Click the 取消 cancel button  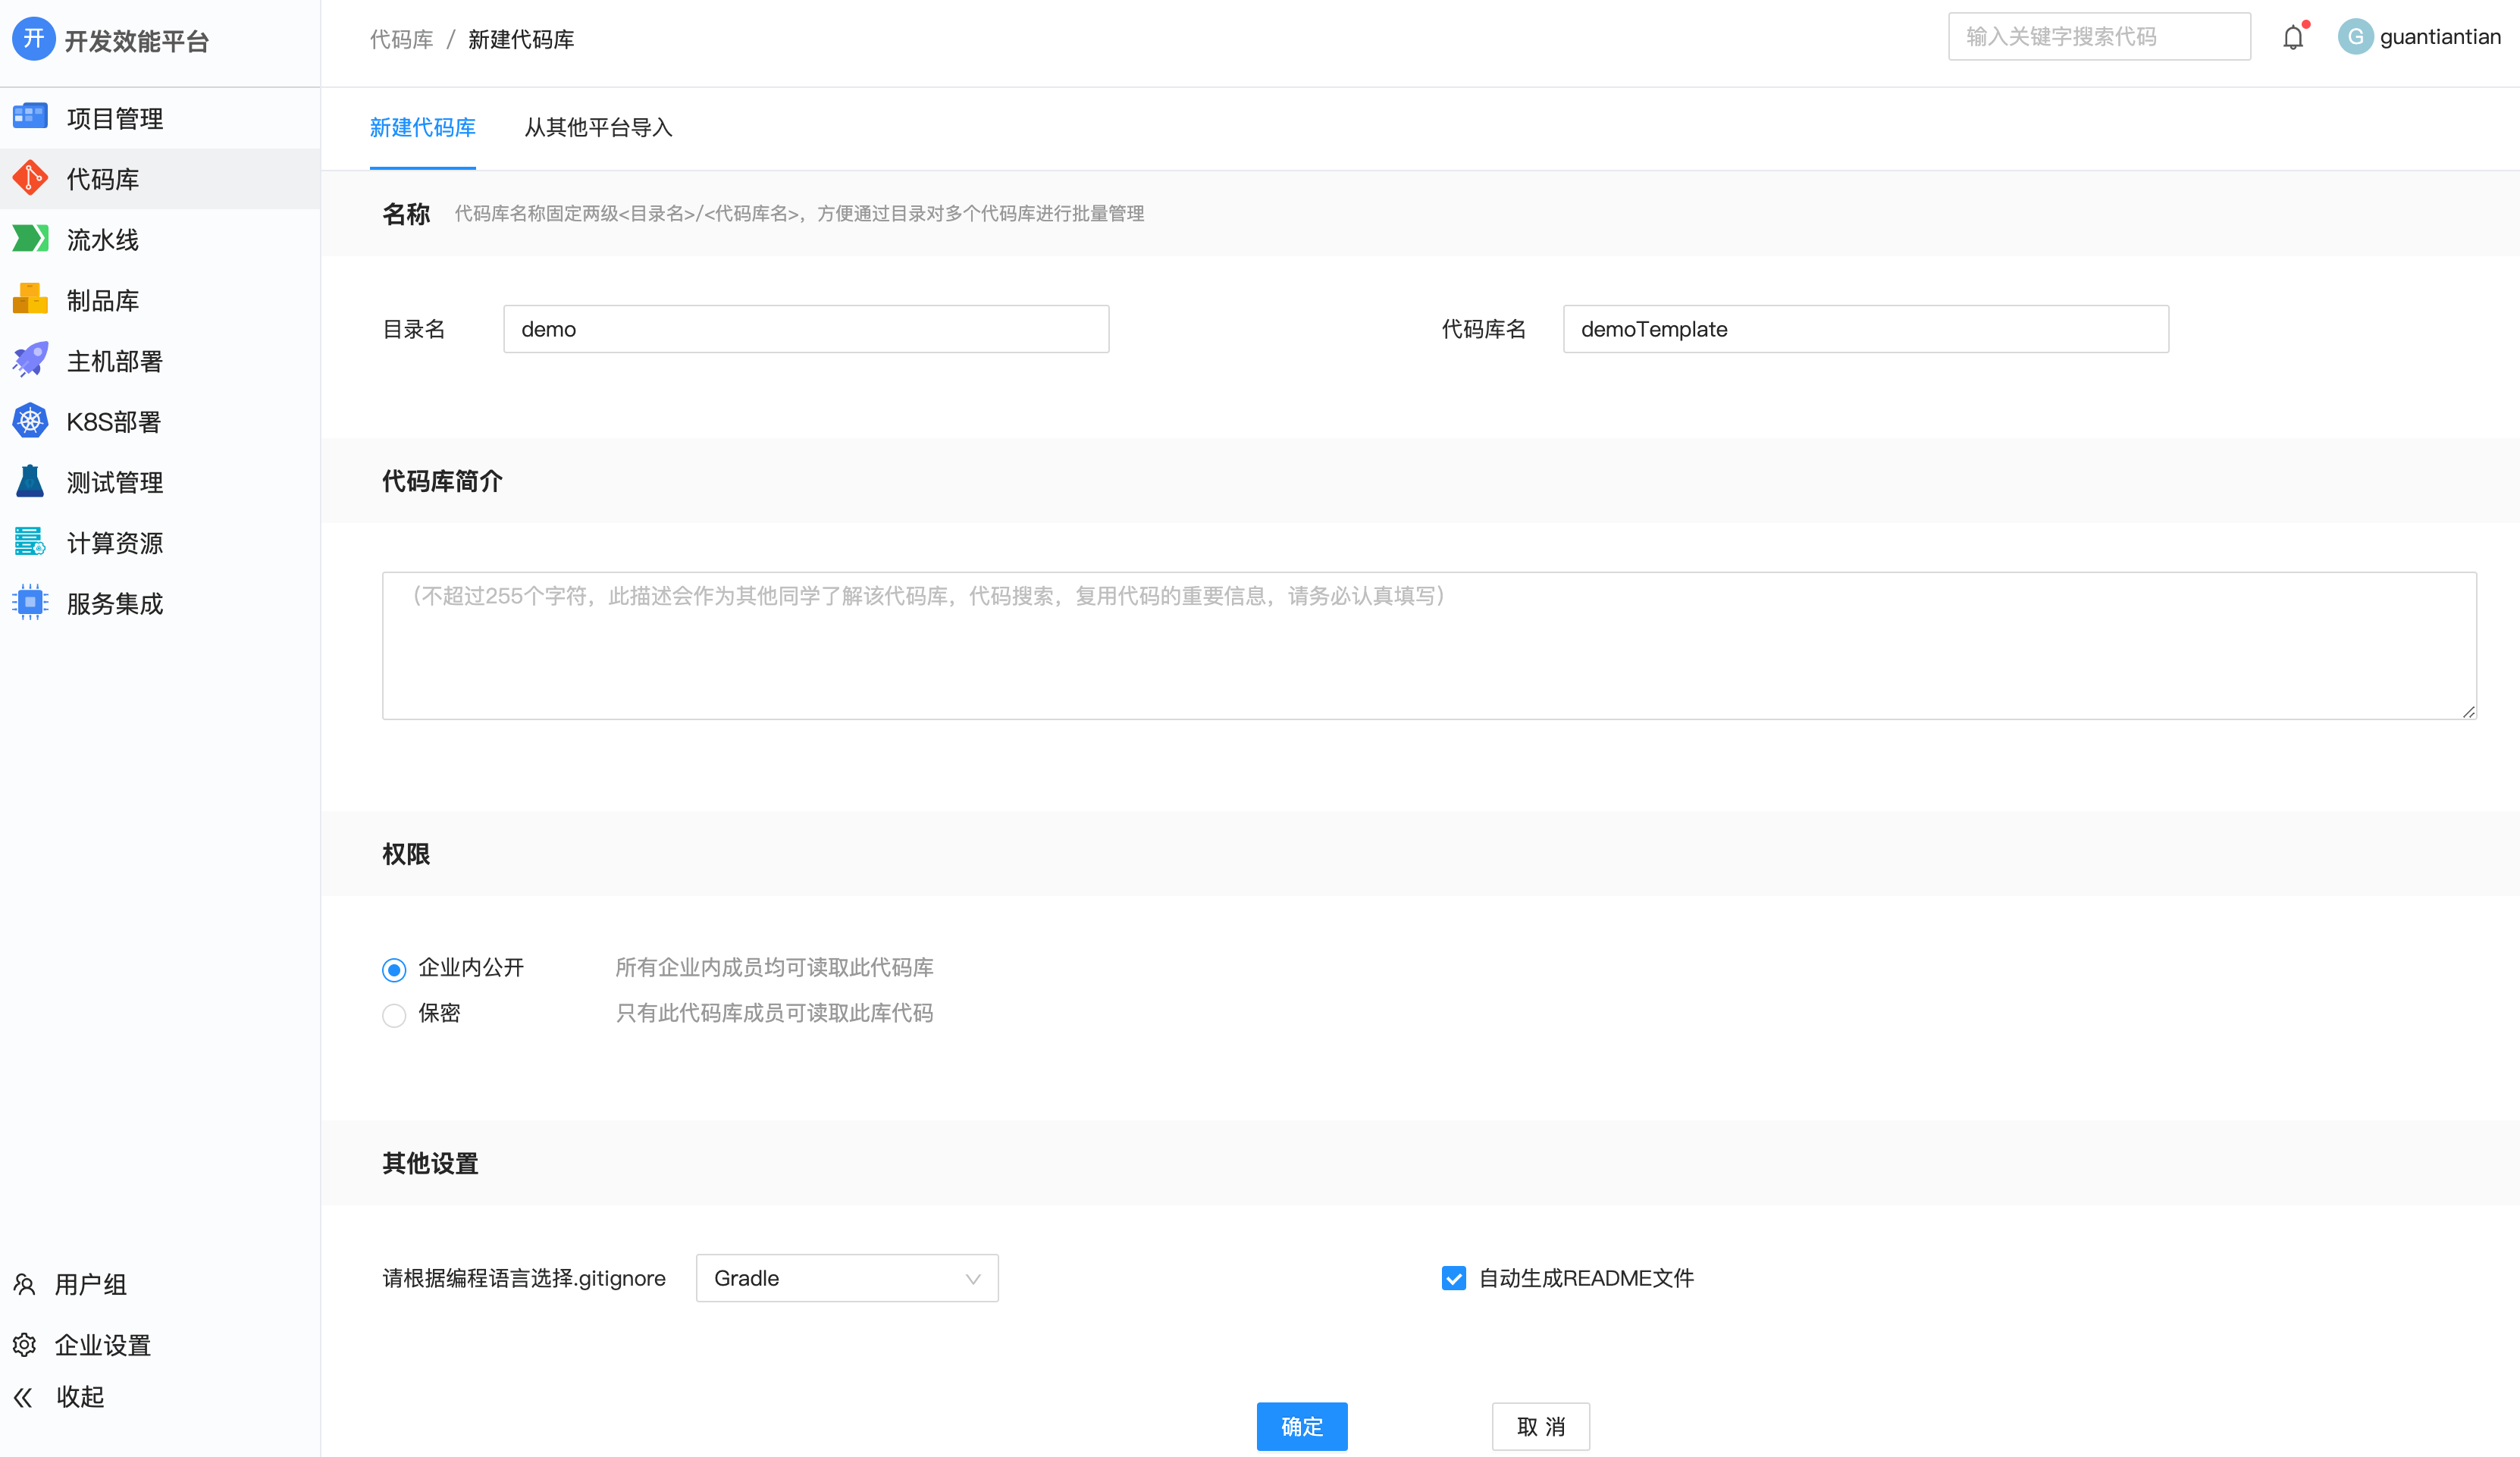click(x=1540, y=1426)
